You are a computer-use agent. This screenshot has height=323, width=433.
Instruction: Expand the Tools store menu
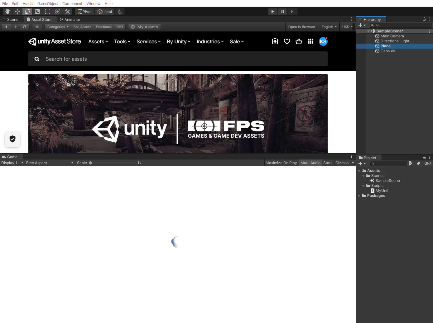[122, 41]
